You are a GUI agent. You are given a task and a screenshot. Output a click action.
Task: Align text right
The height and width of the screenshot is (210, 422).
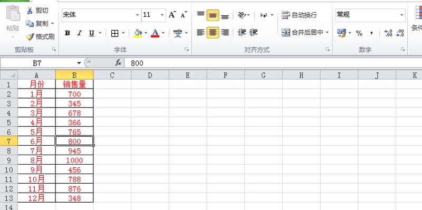[x=225, y=33]
